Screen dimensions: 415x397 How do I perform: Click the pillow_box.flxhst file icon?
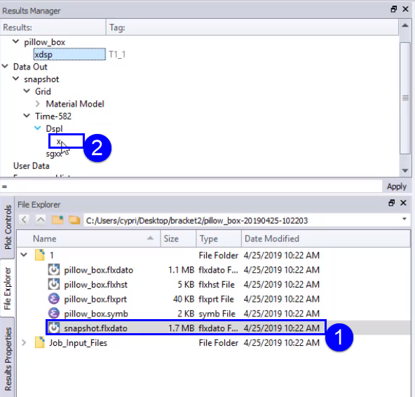tap(54, 285)
